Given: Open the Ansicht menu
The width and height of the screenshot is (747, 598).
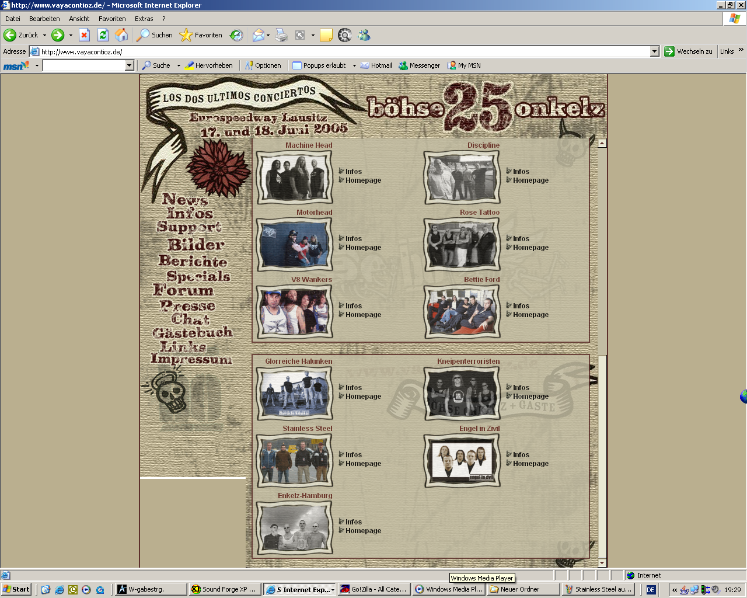Looking at the screenshot, I should tap(79, 19).
